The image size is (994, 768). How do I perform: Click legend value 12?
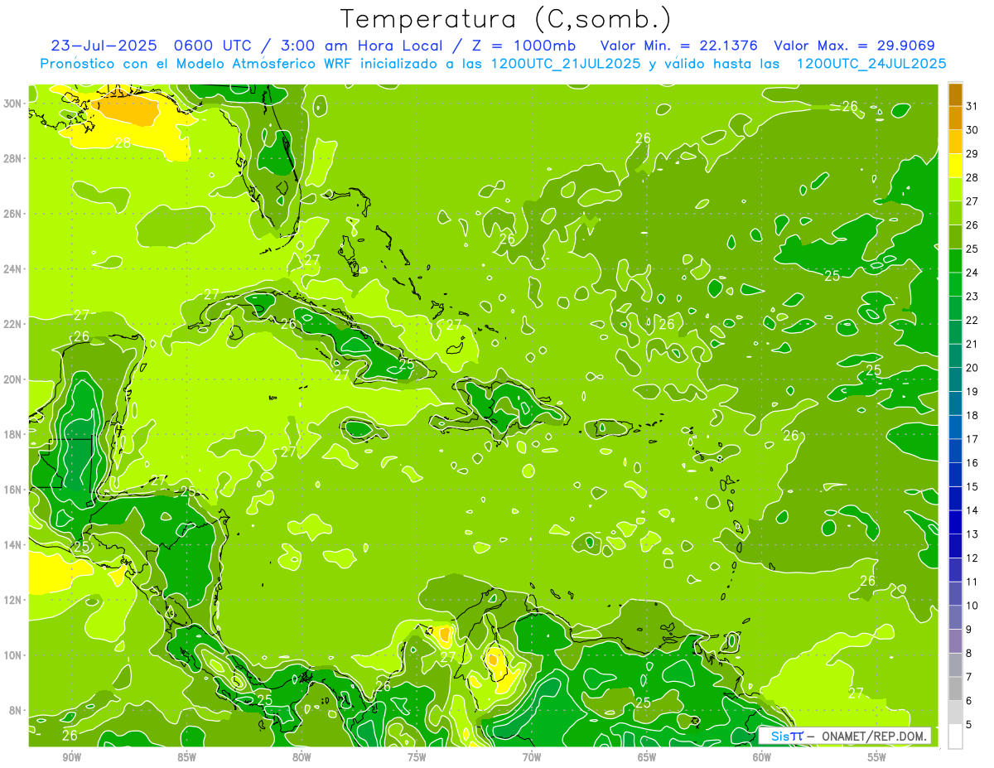coord(972,558)
